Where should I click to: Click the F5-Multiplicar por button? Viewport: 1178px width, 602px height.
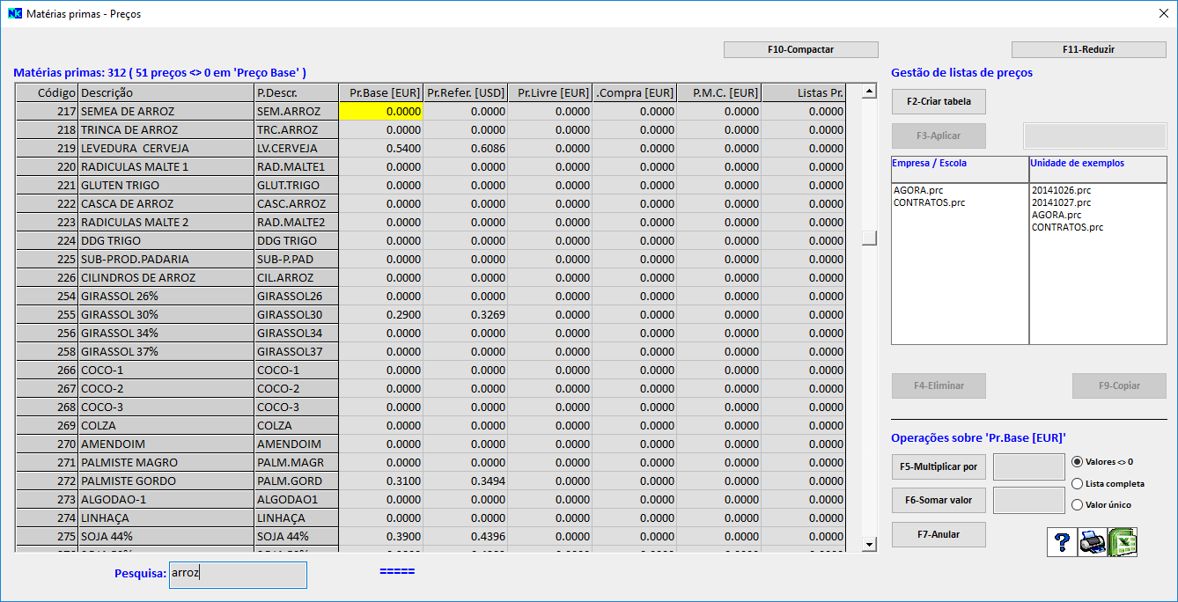tap(939, 466)
